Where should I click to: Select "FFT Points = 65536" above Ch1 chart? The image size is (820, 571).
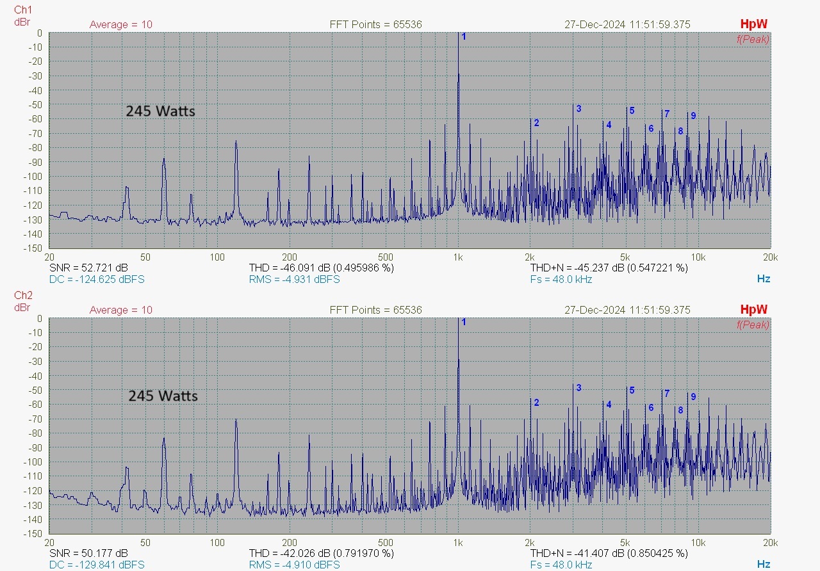coord(376,24)
